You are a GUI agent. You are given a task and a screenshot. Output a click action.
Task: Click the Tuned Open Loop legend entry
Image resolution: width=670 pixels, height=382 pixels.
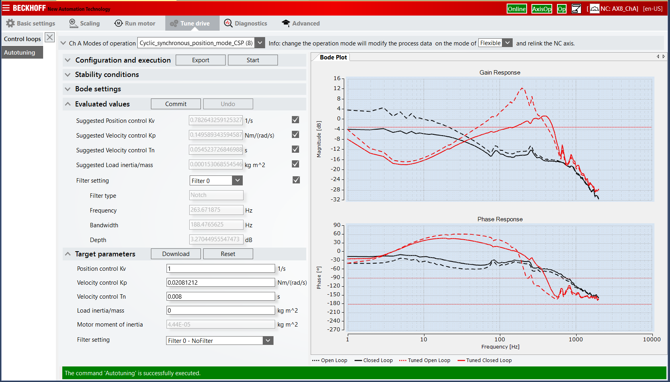425,360
